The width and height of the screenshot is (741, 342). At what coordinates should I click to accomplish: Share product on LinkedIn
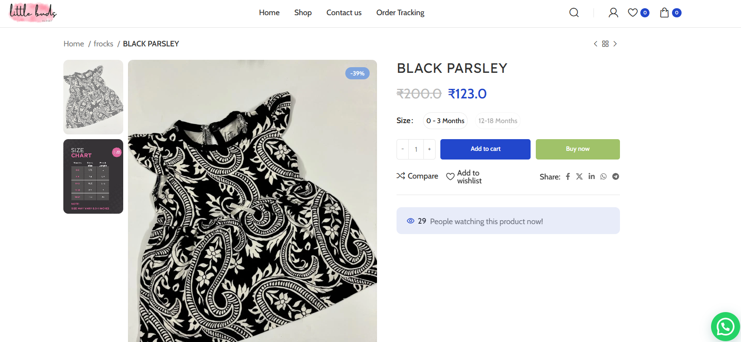coord(591,176)
